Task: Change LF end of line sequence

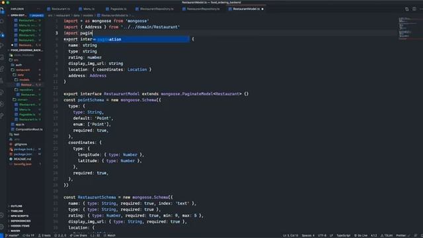Action: point(331,235)
